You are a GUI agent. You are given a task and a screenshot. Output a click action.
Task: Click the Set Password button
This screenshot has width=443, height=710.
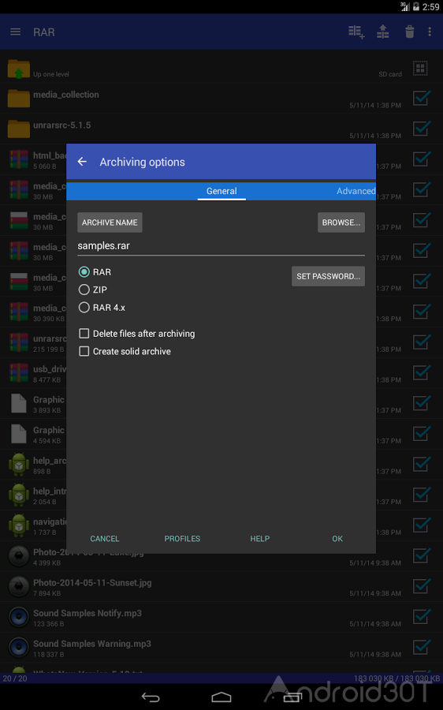pos(328,276)
